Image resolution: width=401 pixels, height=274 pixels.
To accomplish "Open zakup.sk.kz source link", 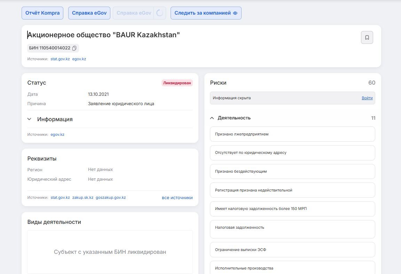I will (x=83, y=197).
